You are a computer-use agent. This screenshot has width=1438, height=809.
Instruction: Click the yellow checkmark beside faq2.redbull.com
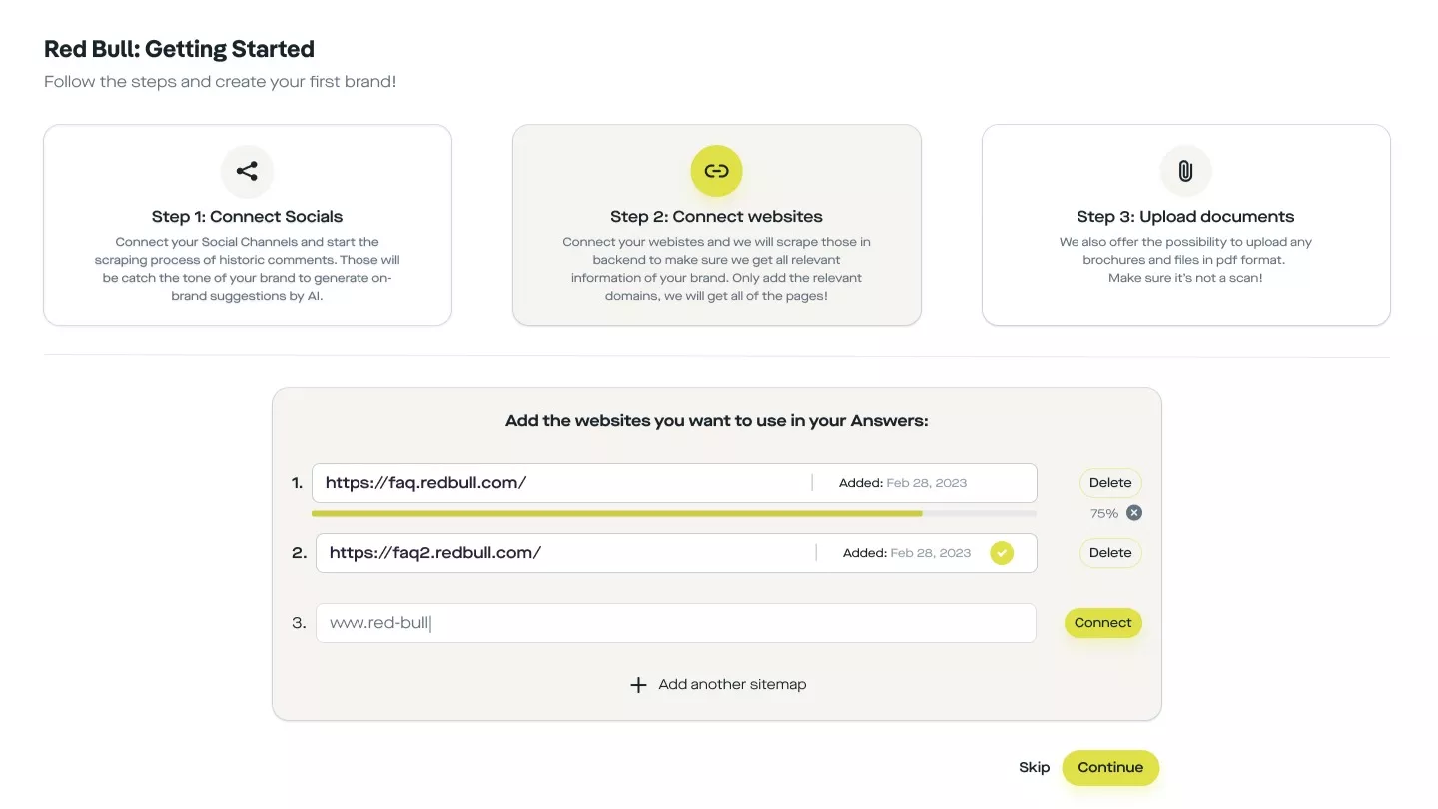(x=1001, y=553)
